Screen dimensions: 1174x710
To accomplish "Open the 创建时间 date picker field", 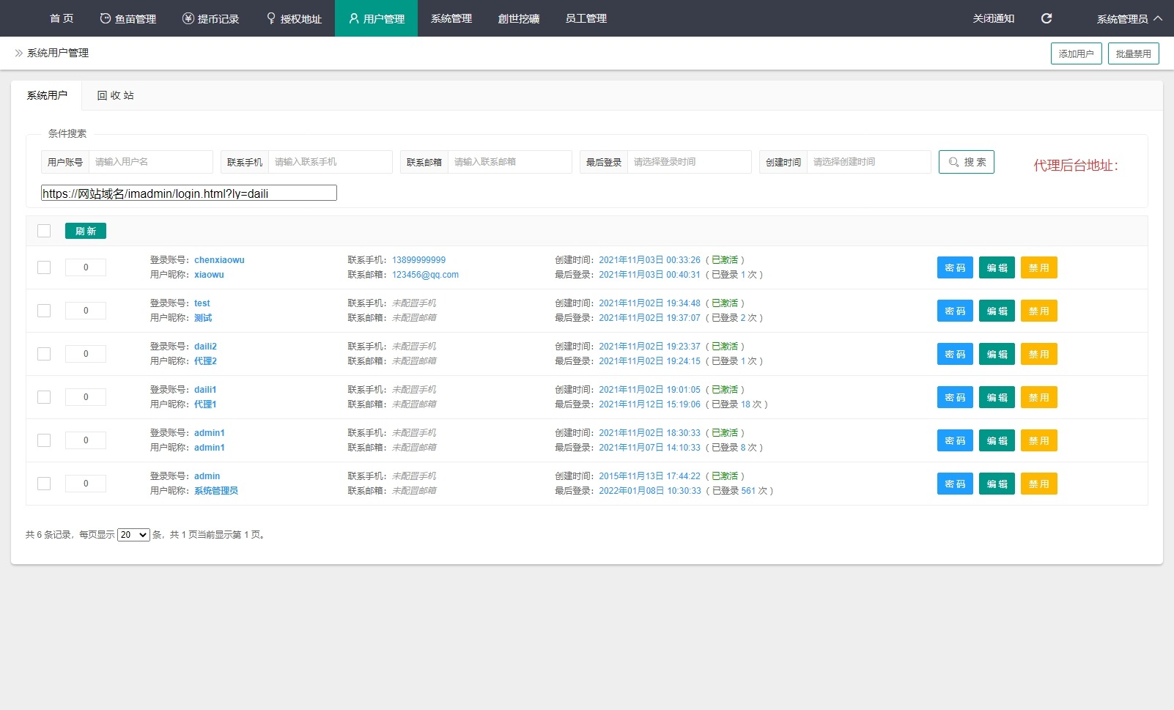I will click(868, 162).
